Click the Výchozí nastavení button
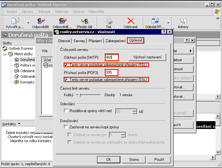Viewport: 222px width, 168px height. (147, 57)
